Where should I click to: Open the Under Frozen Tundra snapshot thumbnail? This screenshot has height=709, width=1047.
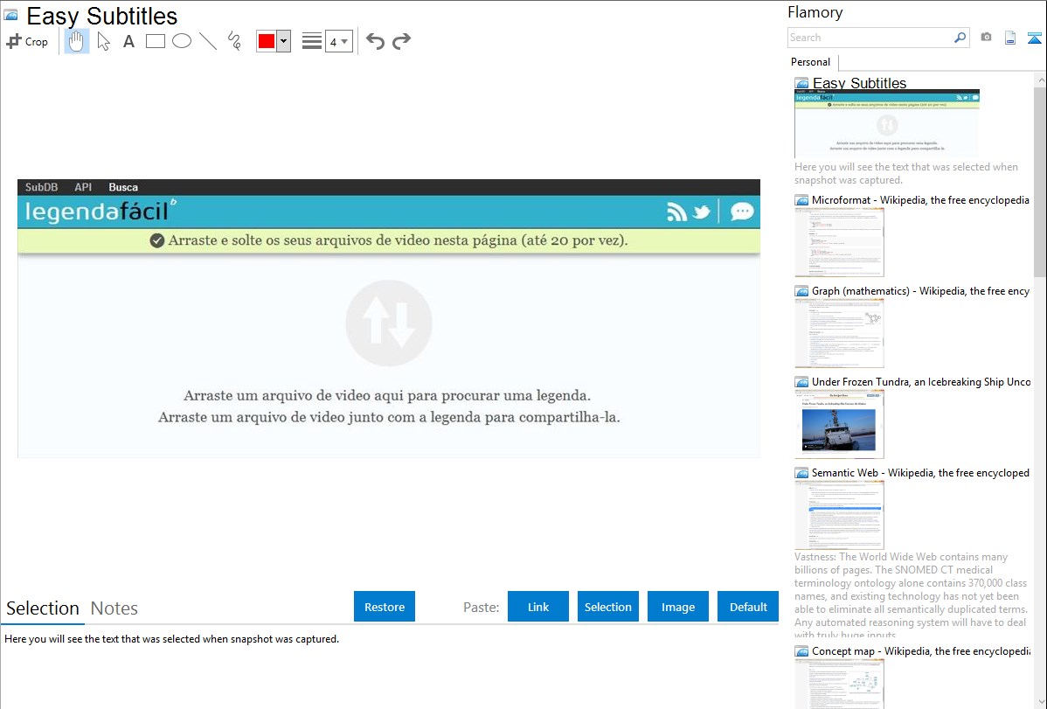pos(839,424)
